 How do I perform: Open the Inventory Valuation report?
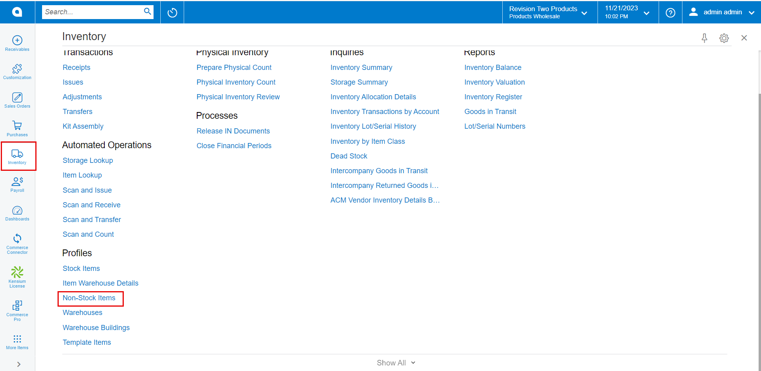[x=494, y=82]
